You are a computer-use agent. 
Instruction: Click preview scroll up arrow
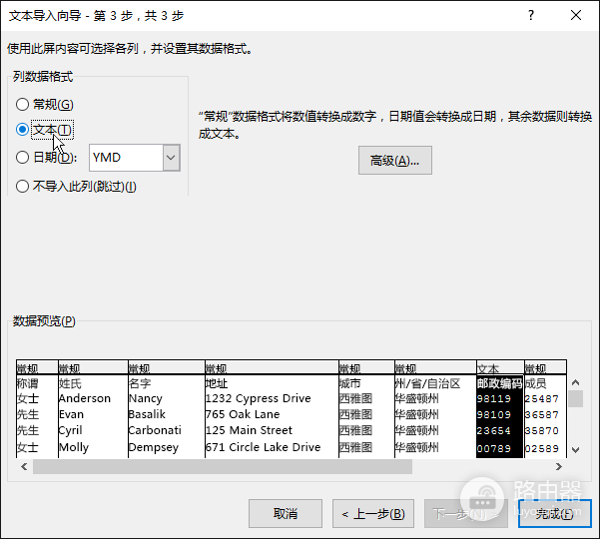click(575, 382)
